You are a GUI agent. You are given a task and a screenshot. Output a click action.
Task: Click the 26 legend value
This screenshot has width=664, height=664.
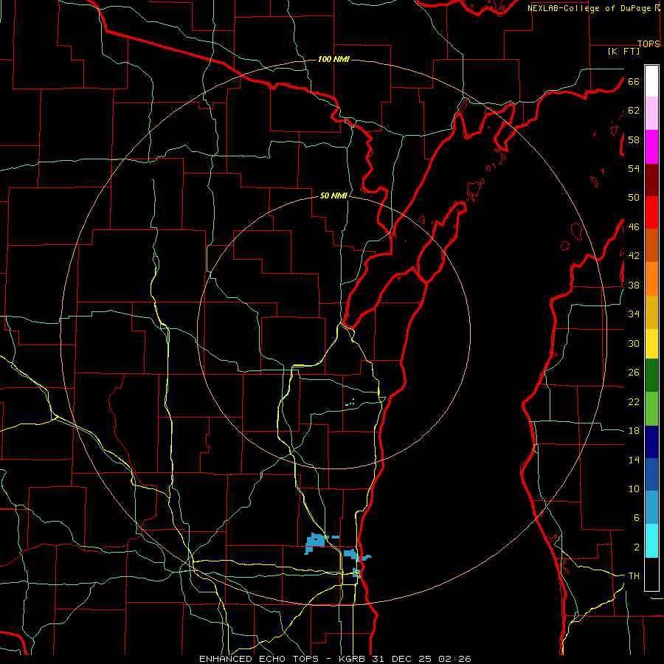click(x=634, y=373)
